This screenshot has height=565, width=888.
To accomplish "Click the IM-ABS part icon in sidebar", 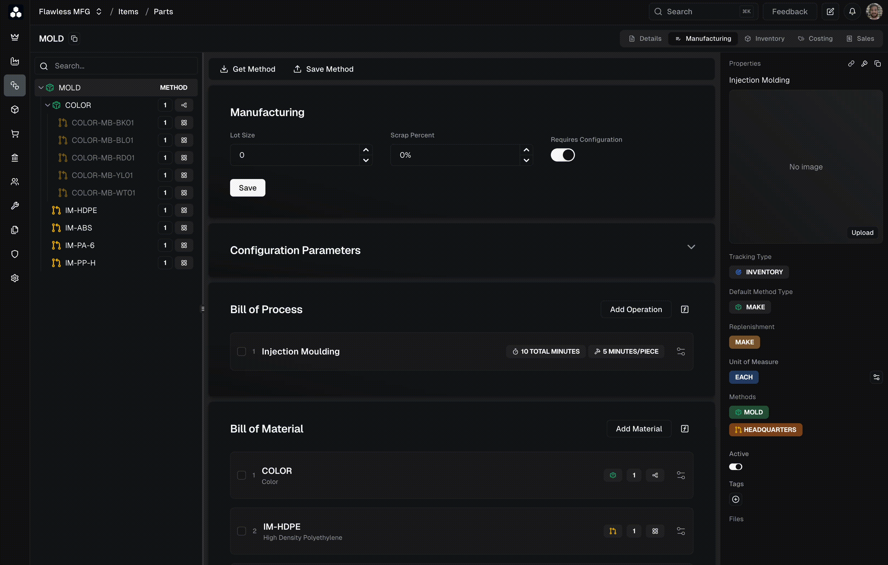I will [56, 228].
